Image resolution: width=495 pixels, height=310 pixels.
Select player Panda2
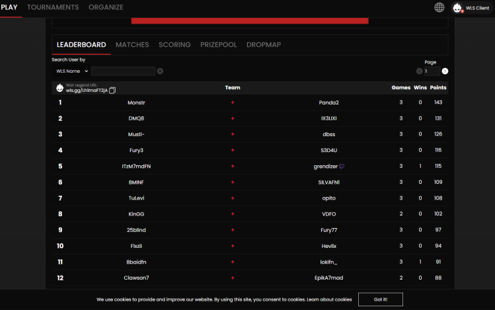(x=328, y=102)
